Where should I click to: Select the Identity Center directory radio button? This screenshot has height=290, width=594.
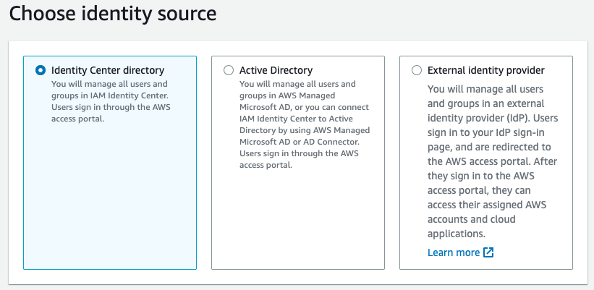41,71
